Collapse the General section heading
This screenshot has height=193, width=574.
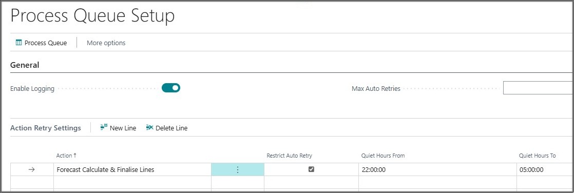[x=25, y=65]
